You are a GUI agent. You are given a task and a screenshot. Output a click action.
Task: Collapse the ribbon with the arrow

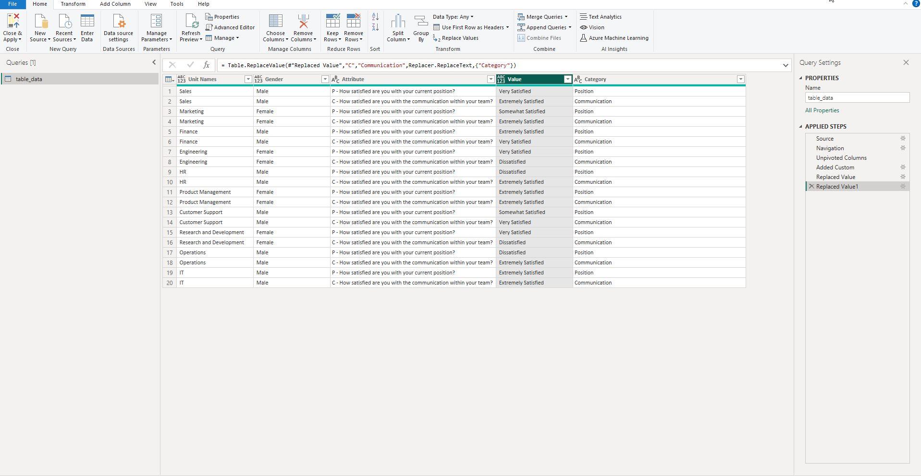pyautogui.click(x=906, y=3)
